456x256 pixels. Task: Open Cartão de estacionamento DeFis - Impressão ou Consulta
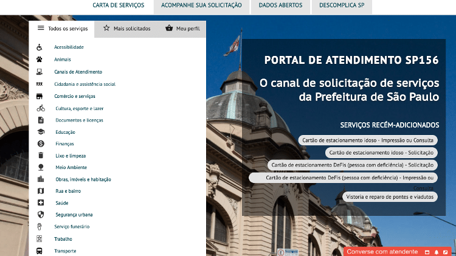pos(343,178)
